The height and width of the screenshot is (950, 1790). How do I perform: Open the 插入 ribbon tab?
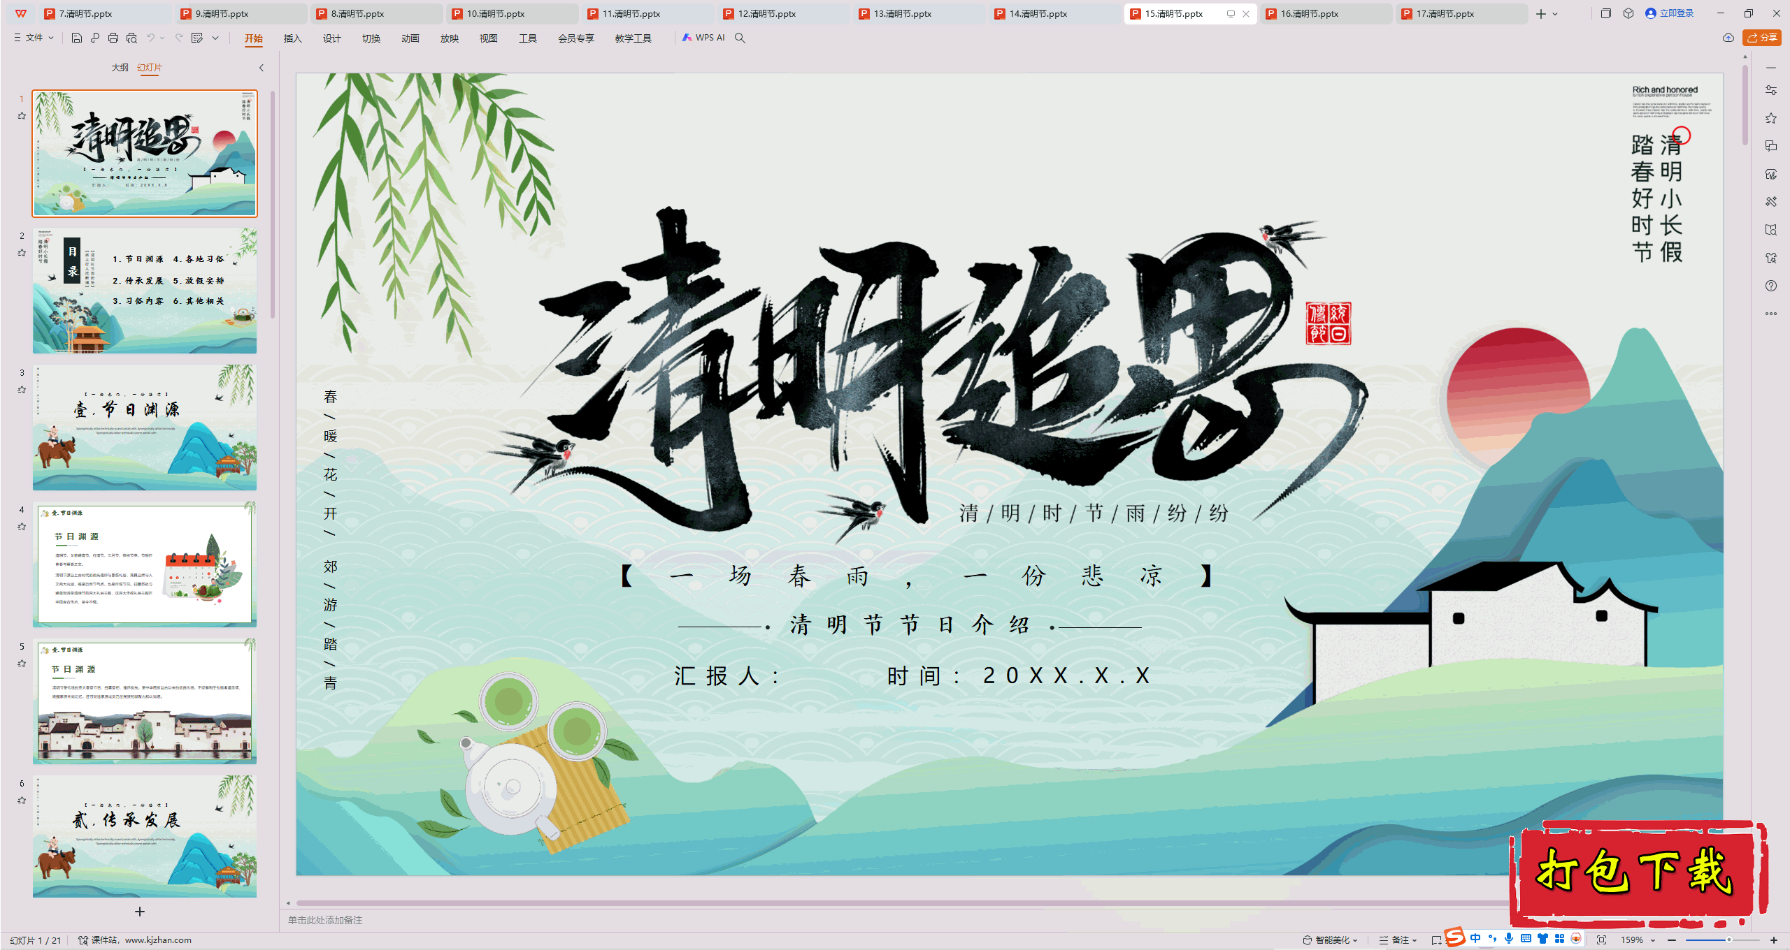tap(293, 38)
